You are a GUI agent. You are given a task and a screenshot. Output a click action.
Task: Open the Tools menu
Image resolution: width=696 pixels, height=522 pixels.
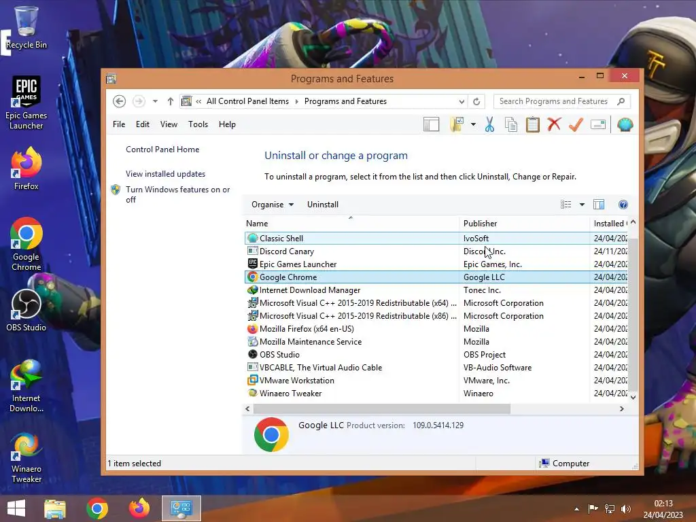pyautogui.click(x=198, y=124)
